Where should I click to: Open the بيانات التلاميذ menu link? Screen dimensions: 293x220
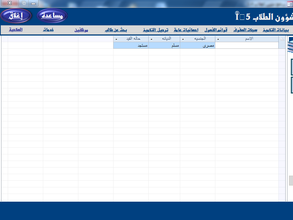(x=275, y=30)
